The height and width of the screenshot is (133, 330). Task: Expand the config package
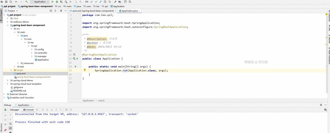32,50
